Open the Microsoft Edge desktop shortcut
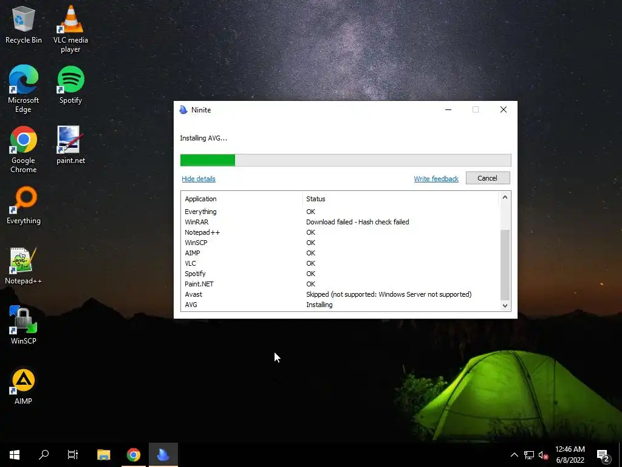 coord(24,88)
